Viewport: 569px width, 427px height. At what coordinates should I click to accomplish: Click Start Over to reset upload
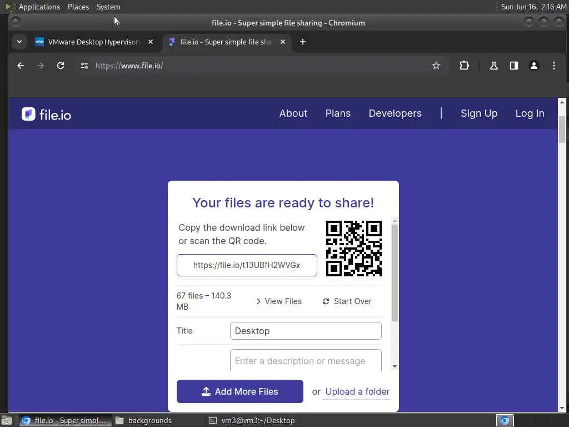(x=347, y=301)
